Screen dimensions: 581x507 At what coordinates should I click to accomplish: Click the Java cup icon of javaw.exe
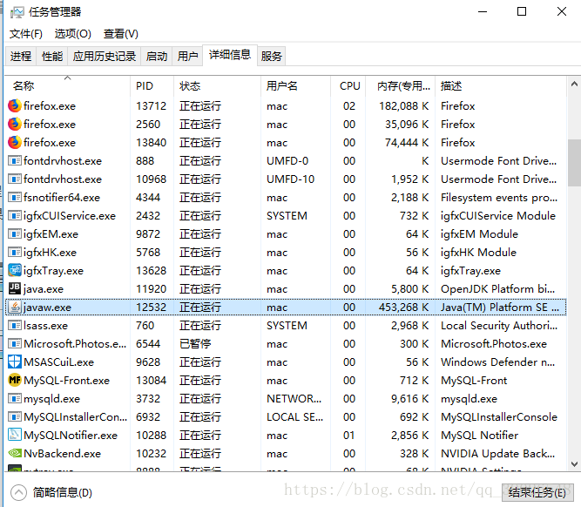[x=15, y=308]
